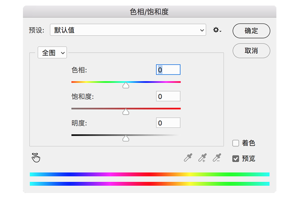Select the subtract-from-sample eyedropper

[x=217, y=158]
